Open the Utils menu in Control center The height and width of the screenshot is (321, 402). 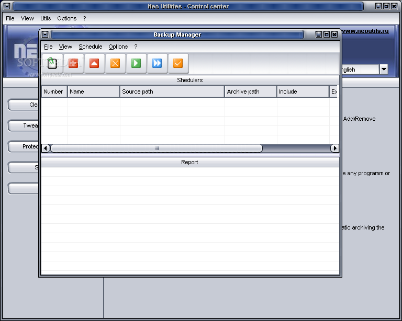click(46, 18)
